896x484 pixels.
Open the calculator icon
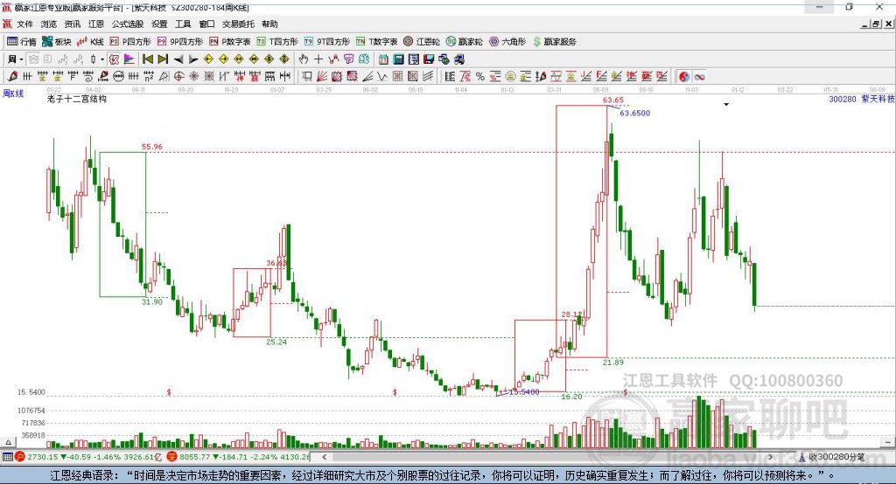tap(398, 59)
